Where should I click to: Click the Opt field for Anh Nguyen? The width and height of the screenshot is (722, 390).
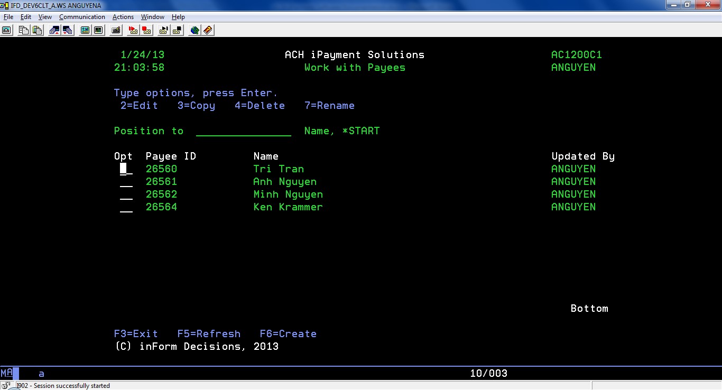[x=126, y=182]
